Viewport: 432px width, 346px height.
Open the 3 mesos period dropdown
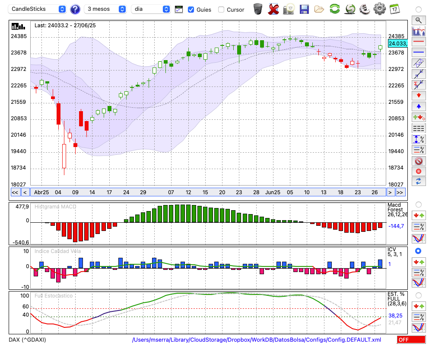click(105, 9)
